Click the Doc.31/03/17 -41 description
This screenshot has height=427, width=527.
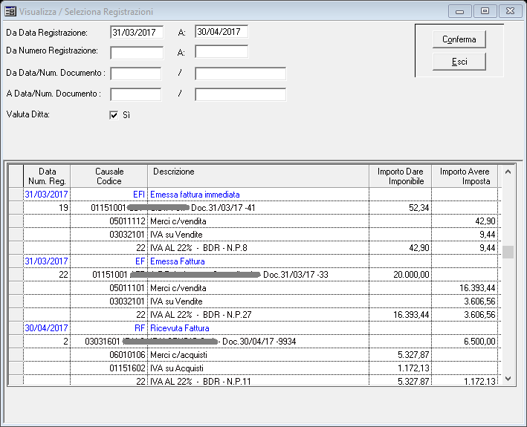pos(223,208)
